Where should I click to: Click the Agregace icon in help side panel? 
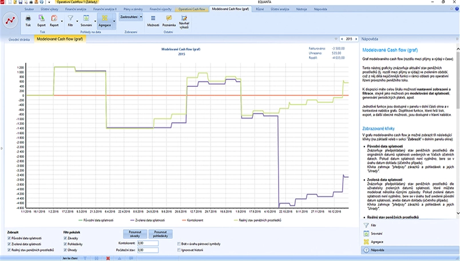(366, 242)
